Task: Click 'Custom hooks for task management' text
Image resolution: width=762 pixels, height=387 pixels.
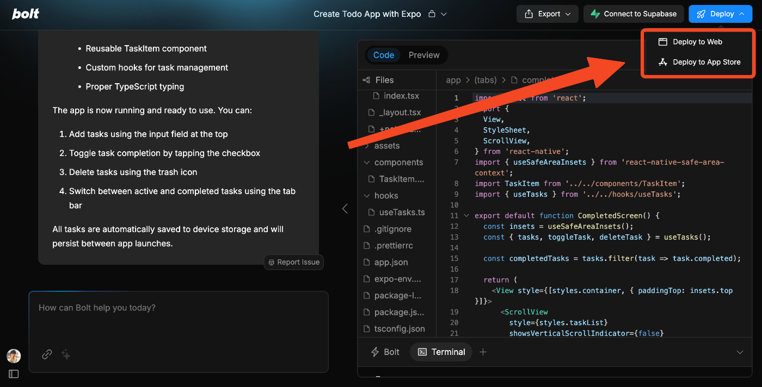Action: click(157, 67)
